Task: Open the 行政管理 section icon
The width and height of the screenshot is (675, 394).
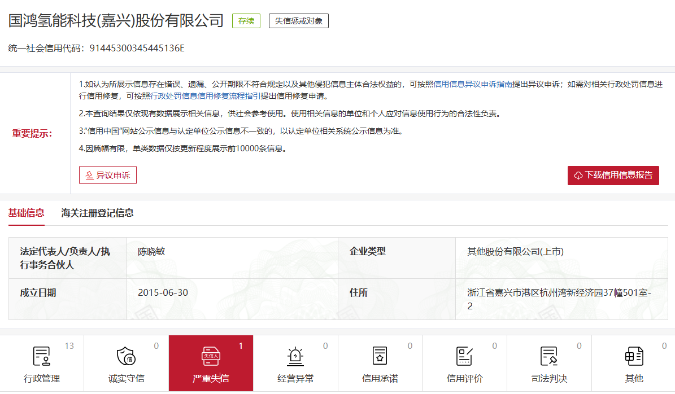Action: (41, 357)
